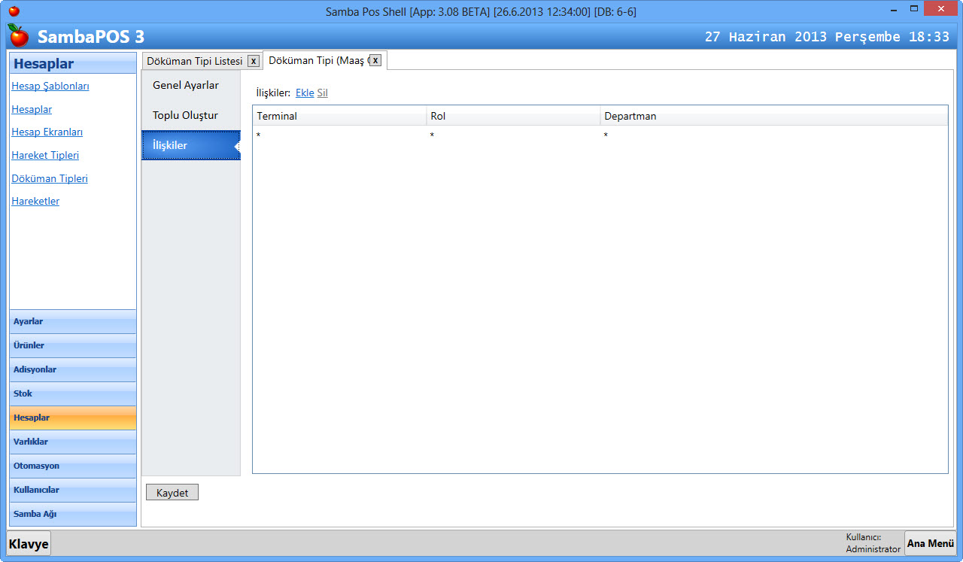The height and width of the screenshot is (562, 963).
Task: Open the Hesap Şablonları link
Action: click(50, 86)
